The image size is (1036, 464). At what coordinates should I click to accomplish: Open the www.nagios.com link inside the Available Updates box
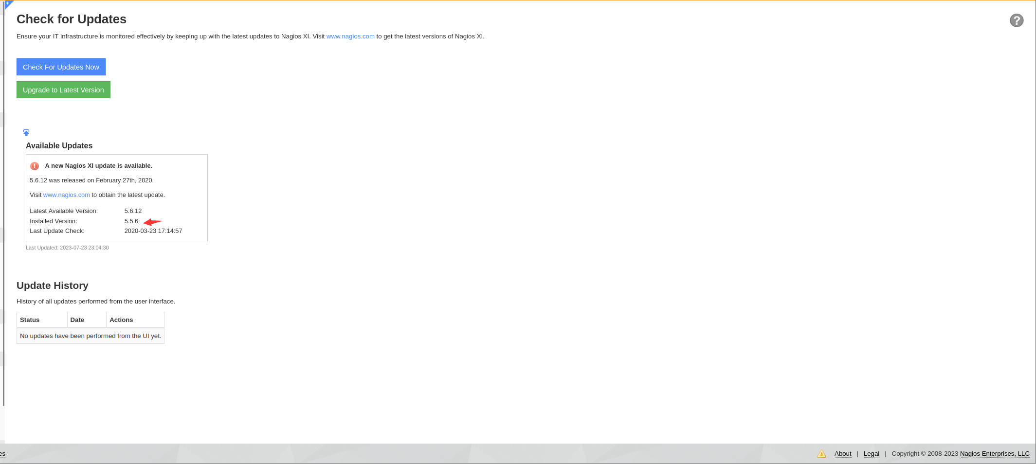66,195
